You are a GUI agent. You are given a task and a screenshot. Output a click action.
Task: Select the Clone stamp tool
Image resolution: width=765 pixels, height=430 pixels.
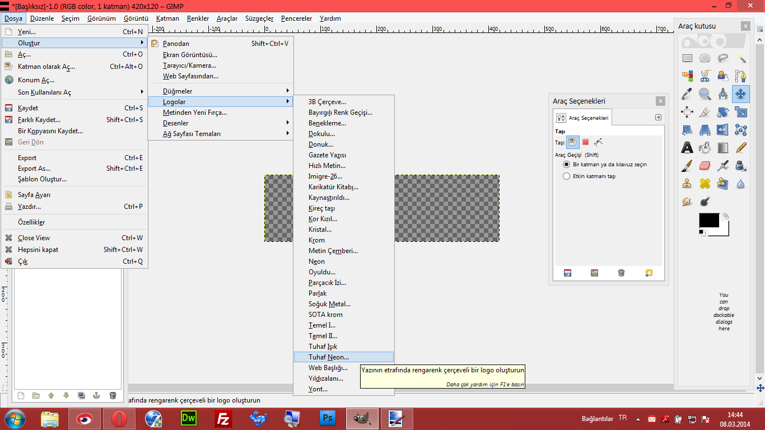[687, 184]
